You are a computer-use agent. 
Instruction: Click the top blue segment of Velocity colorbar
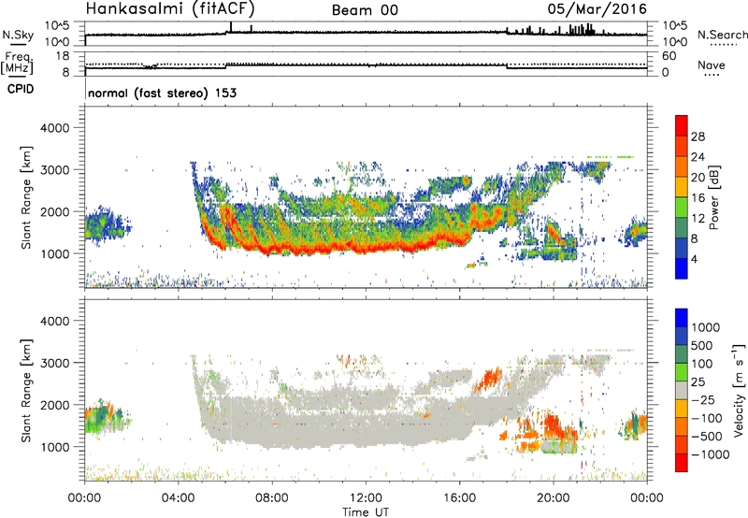[x=682, y=318]
